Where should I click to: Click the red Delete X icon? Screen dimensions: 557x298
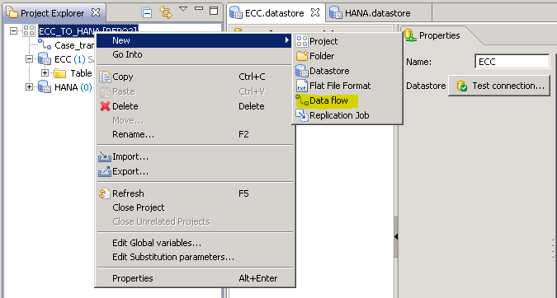tap(105, 106)
